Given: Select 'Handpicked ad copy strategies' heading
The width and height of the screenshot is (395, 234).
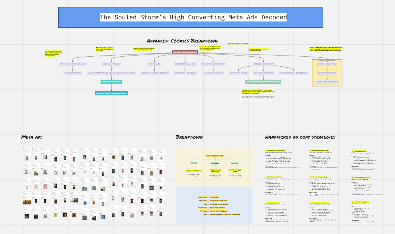Looking at the screenshot, I should tap(300, 137).
